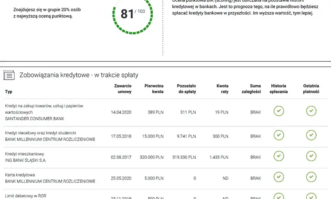Click the Kwota raty column header
331x199 pixels.
click(x=223, y=89)
